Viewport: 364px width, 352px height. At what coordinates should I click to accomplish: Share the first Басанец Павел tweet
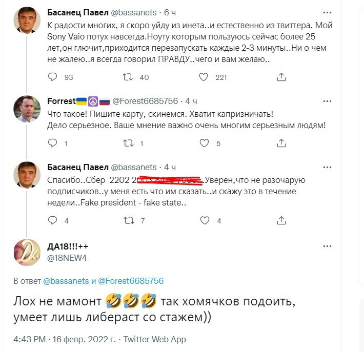click(281, 77)
